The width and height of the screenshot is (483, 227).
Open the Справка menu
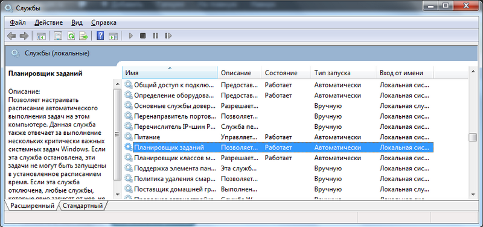click(104, 22)
